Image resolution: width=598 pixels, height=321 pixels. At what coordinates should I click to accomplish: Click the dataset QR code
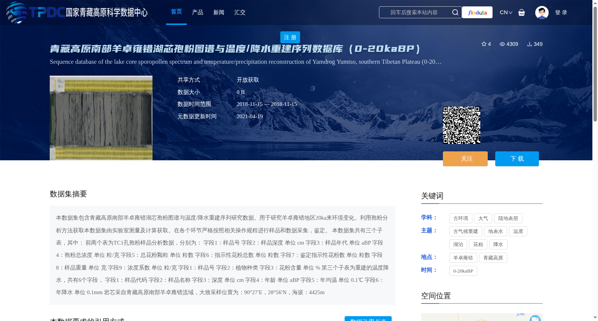(x=462, y=125)
